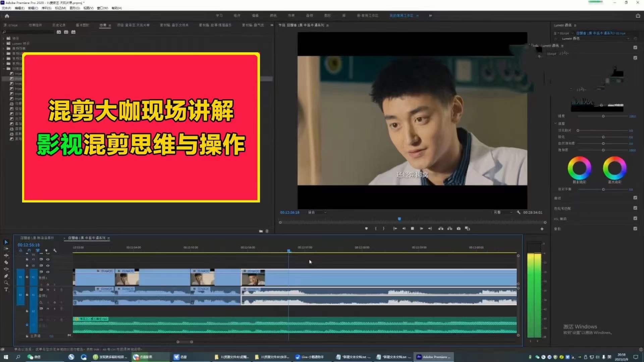
Task: Toggle color wheels and match checkbox
Action: (x=635, y=208)
